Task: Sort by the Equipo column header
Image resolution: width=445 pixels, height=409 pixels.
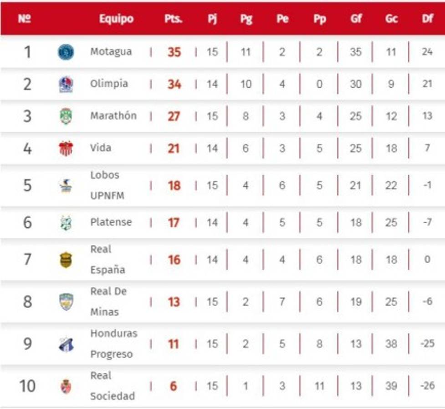Action: point(116,19)
